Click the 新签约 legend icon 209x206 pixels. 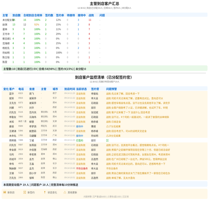click(25, 192)
